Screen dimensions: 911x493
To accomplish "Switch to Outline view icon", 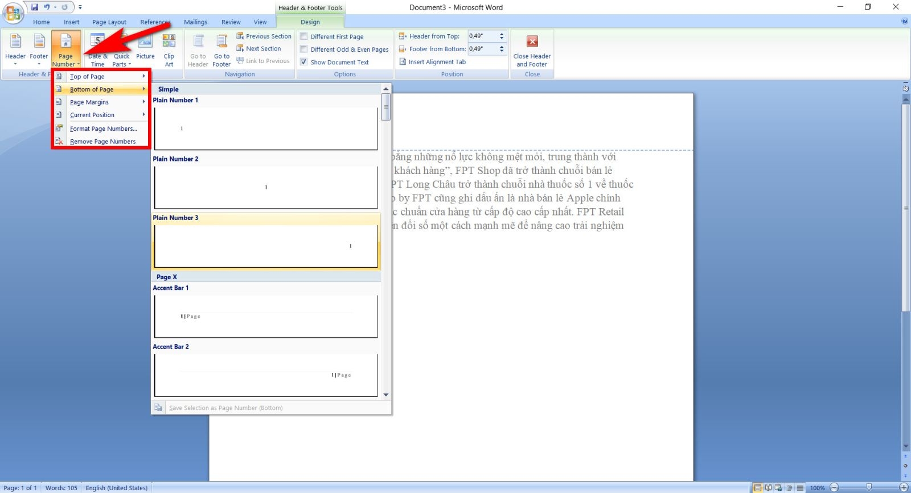I will (x=789, y=487).
